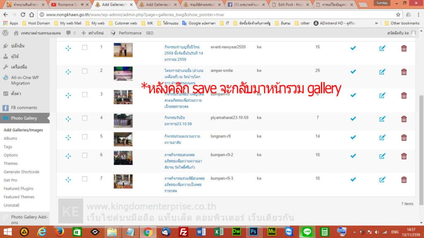Viewport: 424px width, 238px height.
Task: Edit the event-newyear2559 gallery
Action: [382, 49]
